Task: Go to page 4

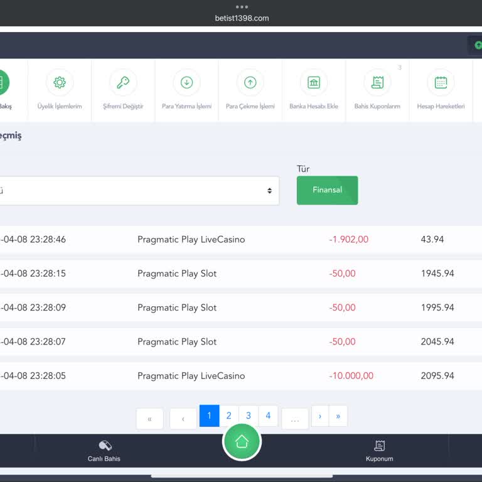Action: (268, 415)
